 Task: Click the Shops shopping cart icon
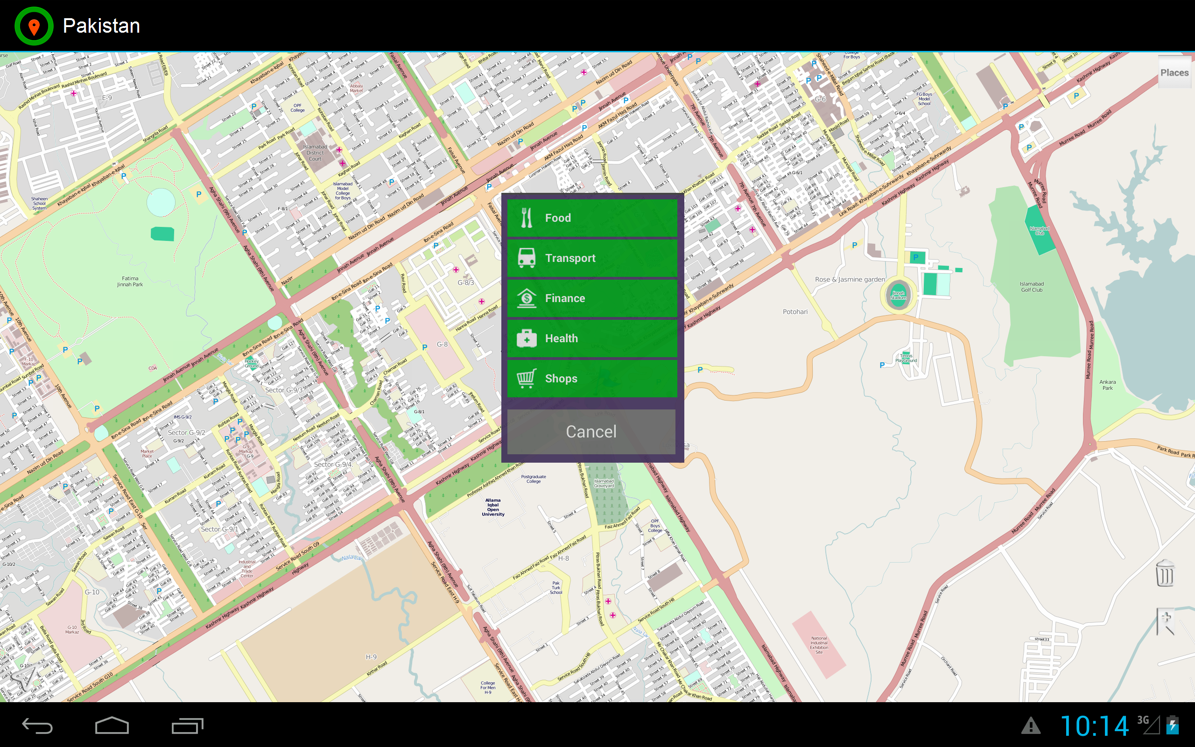[x=527, y=378]
